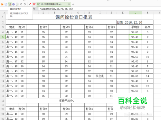This screenshot has width=161, height=120.
Task: Select column D header
Action: point(43,13)
